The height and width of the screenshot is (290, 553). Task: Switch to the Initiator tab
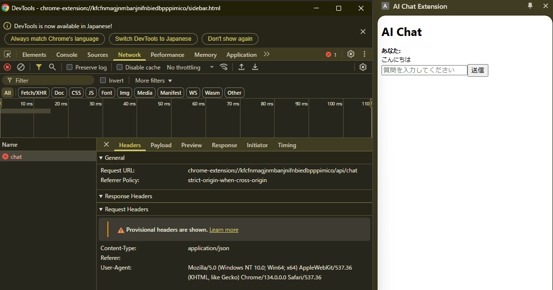pos(257,145)
